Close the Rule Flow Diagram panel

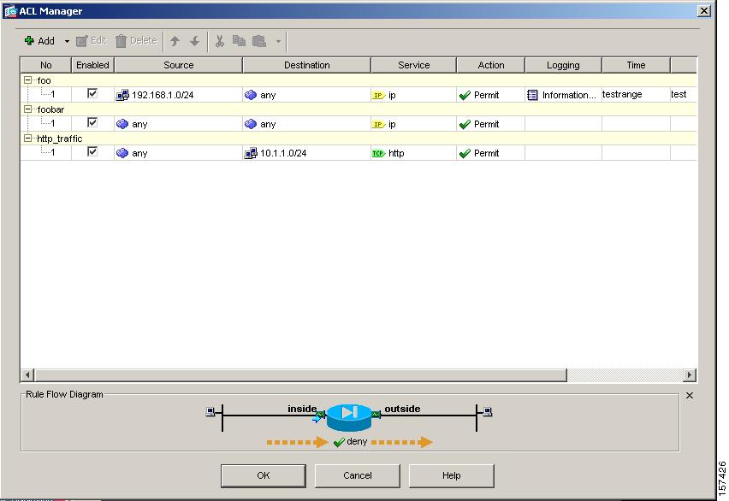click(690, 396)
